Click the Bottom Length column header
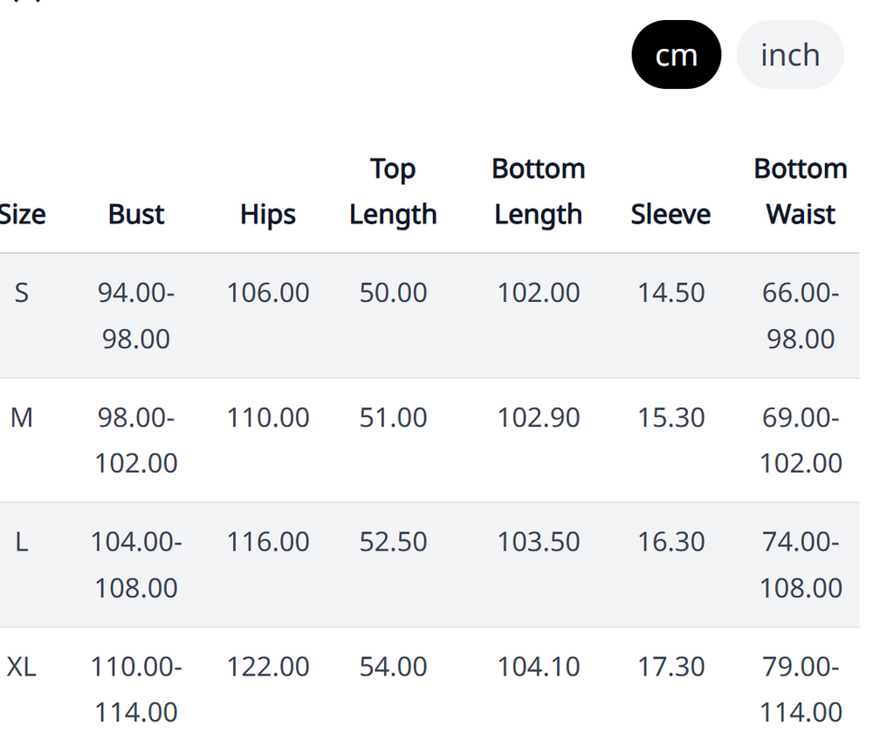This screenshot has height=740, width=873. 539,191
